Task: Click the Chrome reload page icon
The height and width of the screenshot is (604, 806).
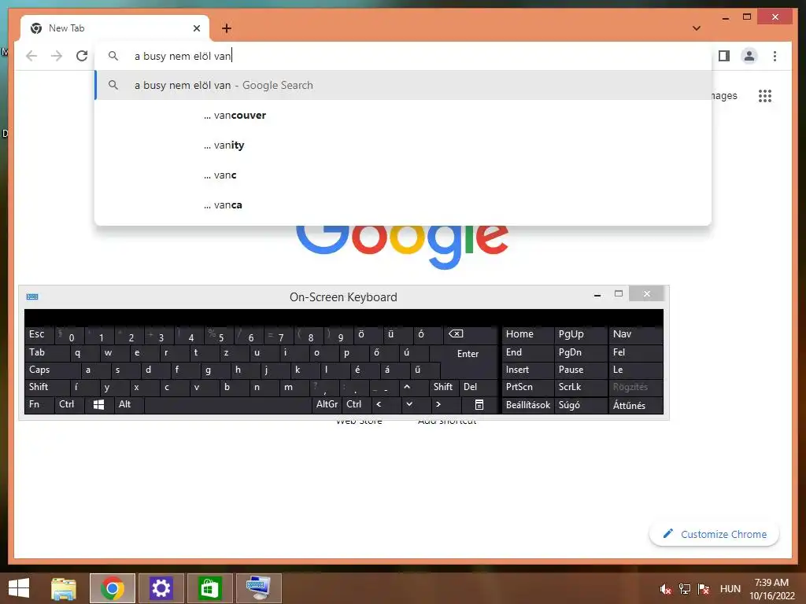Action: [x=82, y=56]
